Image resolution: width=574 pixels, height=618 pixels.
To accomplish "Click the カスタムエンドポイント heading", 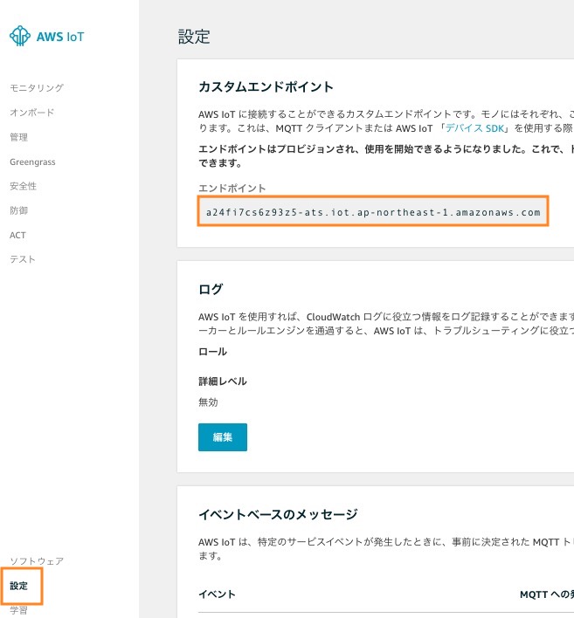I will coord(266,87).
